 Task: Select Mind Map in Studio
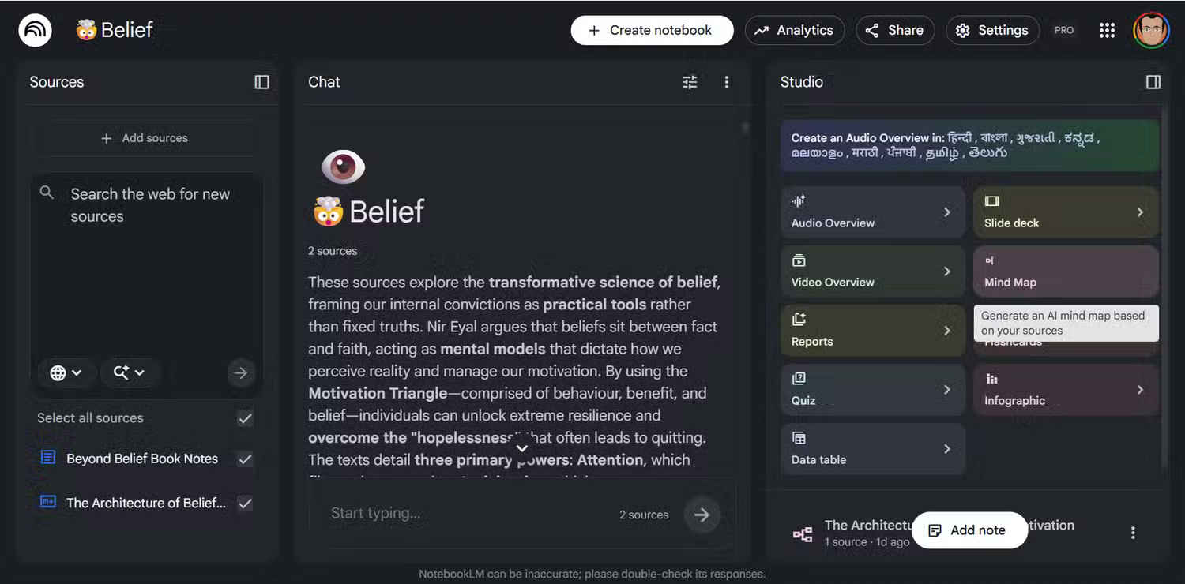pos(1065,271)
